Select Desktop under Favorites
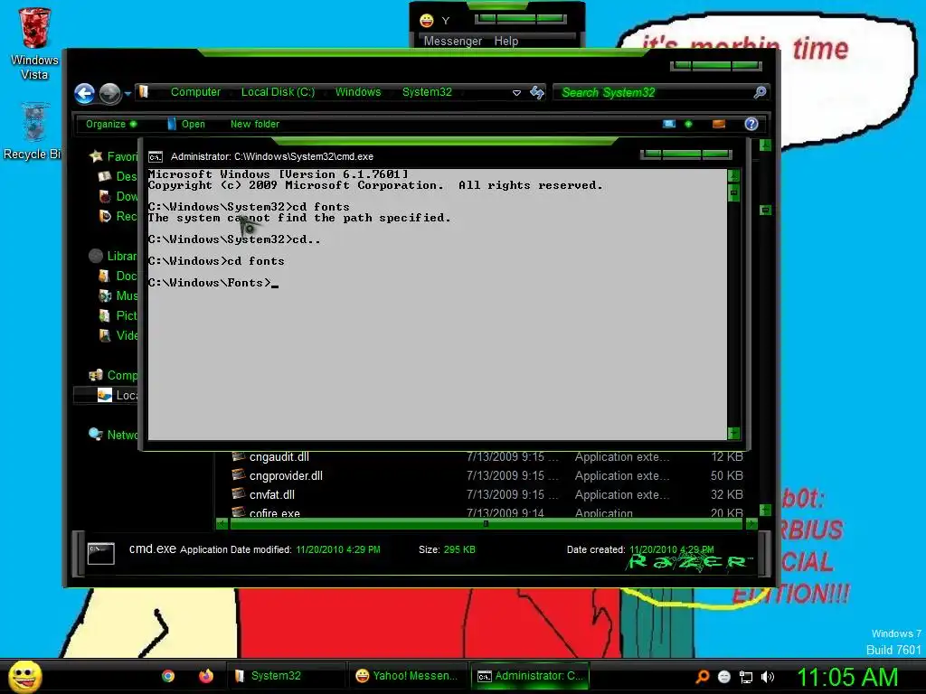The height and width of the screenshot is (694, 926). click(x=117, y=176)
